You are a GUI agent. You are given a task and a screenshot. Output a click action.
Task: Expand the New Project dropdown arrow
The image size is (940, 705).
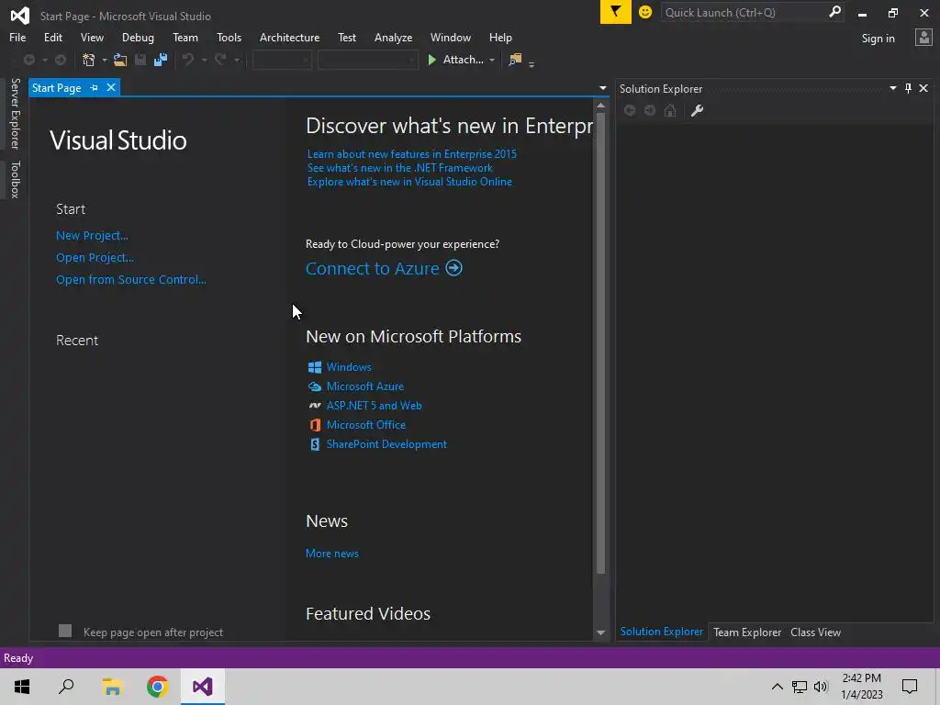105,60
